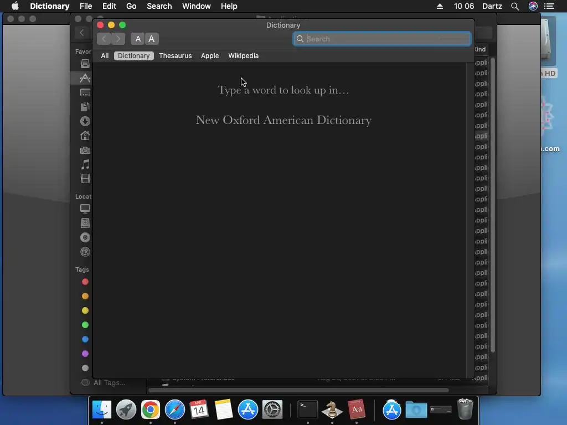Select Pictures camera icon in Finder sidebar
567x425 pixels.
point(85,150)
